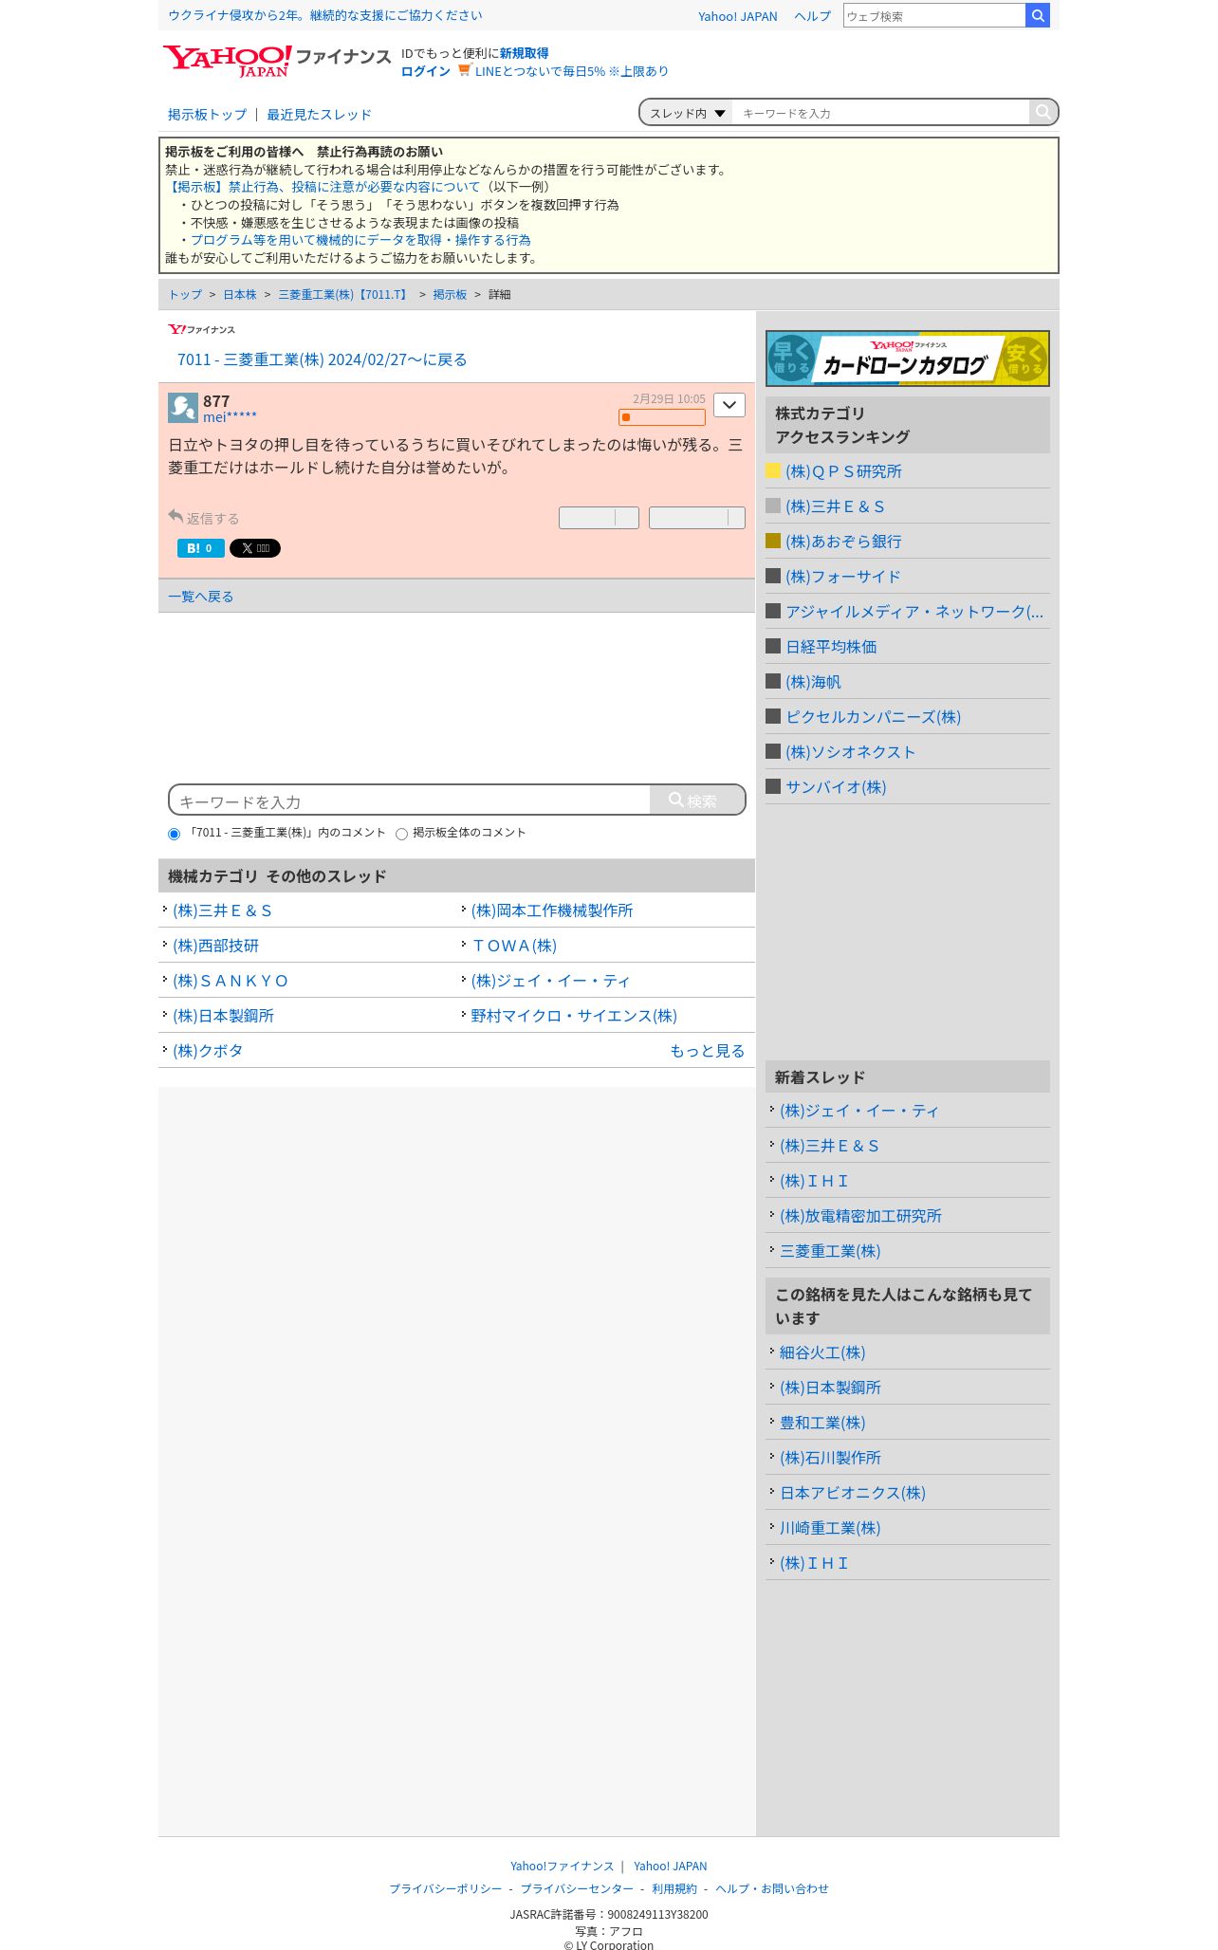Select the whole-board comments radio button
This screenshot has height=1950, width=1218.
401,834
